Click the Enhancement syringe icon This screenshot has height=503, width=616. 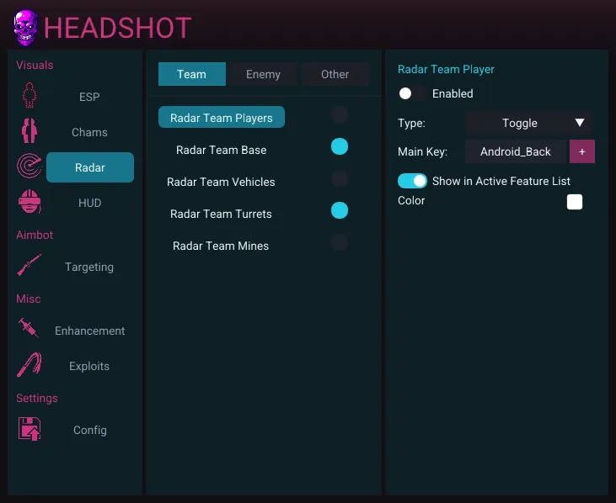pyautogui.click(x=29, y=330)
